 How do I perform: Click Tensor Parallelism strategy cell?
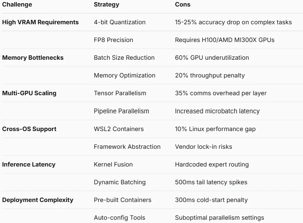[120, 93]
